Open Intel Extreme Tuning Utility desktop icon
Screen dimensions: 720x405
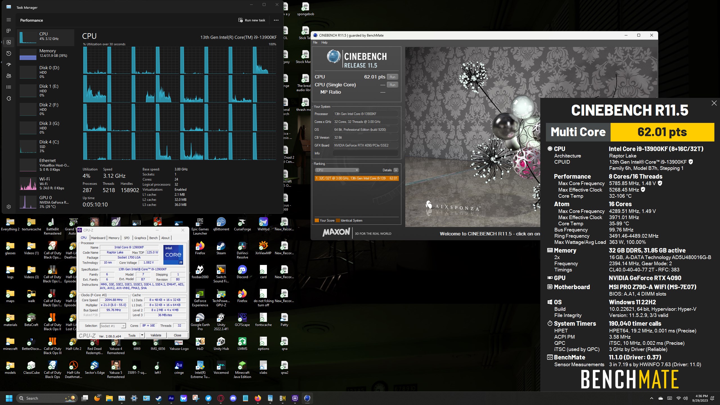[x=200, y=370]
